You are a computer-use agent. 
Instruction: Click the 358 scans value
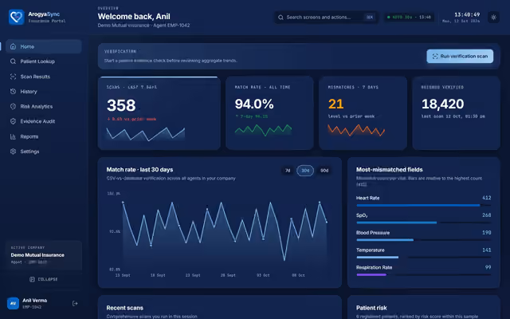pyautogui.click(x=121, y=105)
